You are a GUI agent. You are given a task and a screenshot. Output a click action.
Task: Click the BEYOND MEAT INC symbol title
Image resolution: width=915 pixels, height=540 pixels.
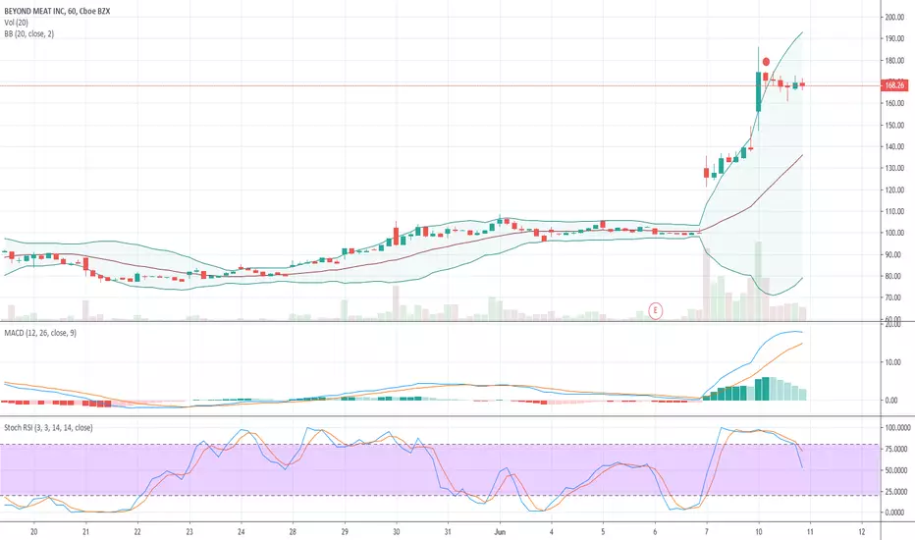[57, 11]
